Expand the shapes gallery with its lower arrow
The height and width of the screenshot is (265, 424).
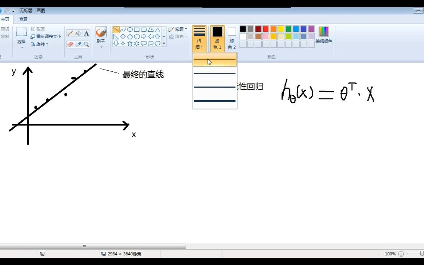(163, 43)
